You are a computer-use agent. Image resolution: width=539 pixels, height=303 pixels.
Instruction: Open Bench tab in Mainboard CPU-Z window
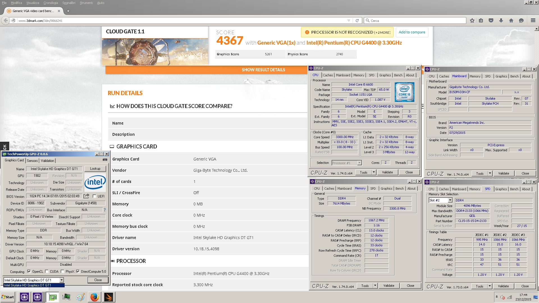pos(514,76)
